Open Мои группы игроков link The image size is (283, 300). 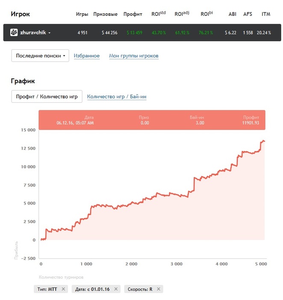(x=133, y=56)
